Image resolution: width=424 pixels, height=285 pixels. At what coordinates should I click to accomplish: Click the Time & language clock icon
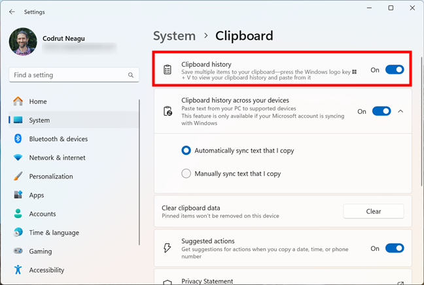18,232
